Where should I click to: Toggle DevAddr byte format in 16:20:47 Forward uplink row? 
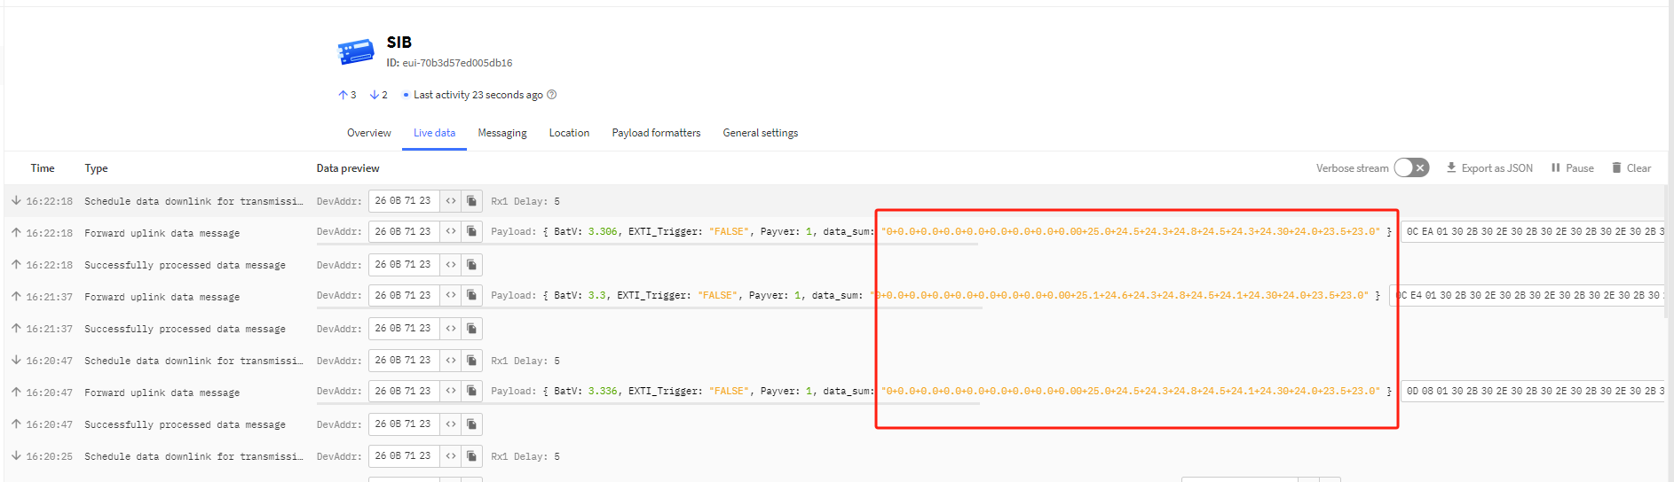(451, 392)
